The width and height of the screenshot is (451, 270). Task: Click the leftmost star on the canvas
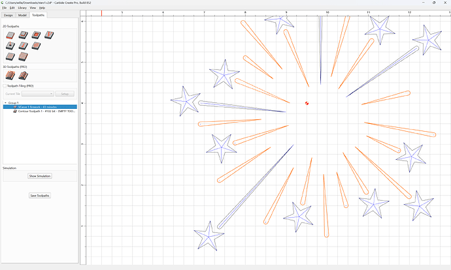pyautogui.click(x=186, y=101)
